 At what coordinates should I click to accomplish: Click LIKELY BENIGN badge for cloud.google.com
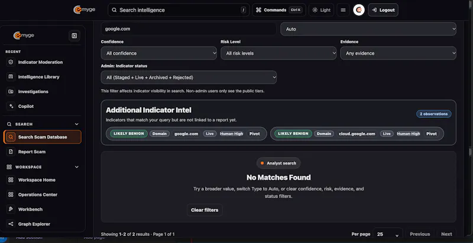(x=293, y=134)
